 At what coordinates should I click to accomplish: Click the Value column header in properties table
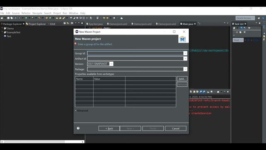pyautogui.click(x=109, y=79)
